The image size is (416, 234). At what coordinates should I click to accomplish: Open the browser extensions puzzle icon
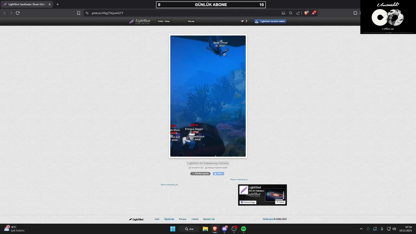coord(355,13)
